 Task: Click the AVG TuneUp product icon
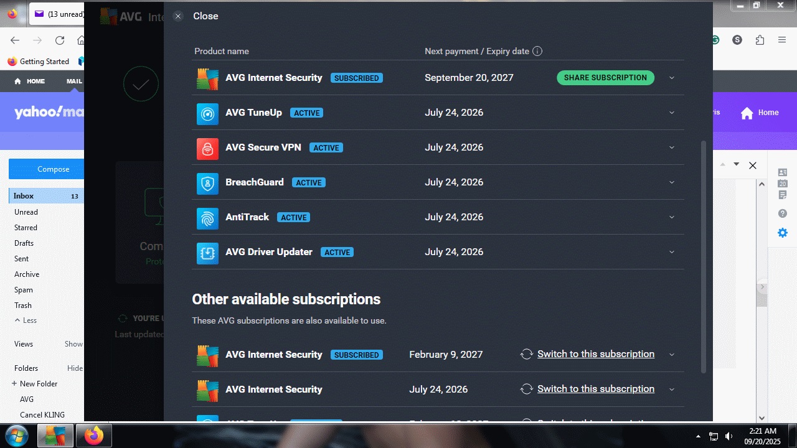[207, 113]
